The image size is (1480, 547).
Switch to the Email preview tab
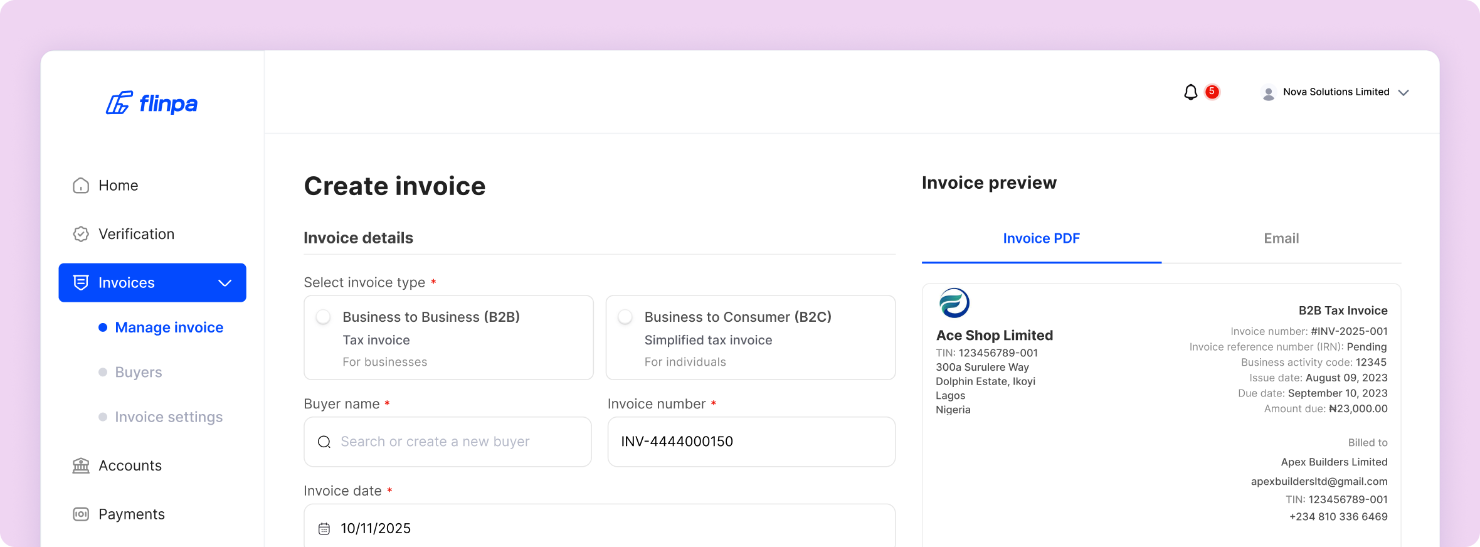[x=1281, y=238]
